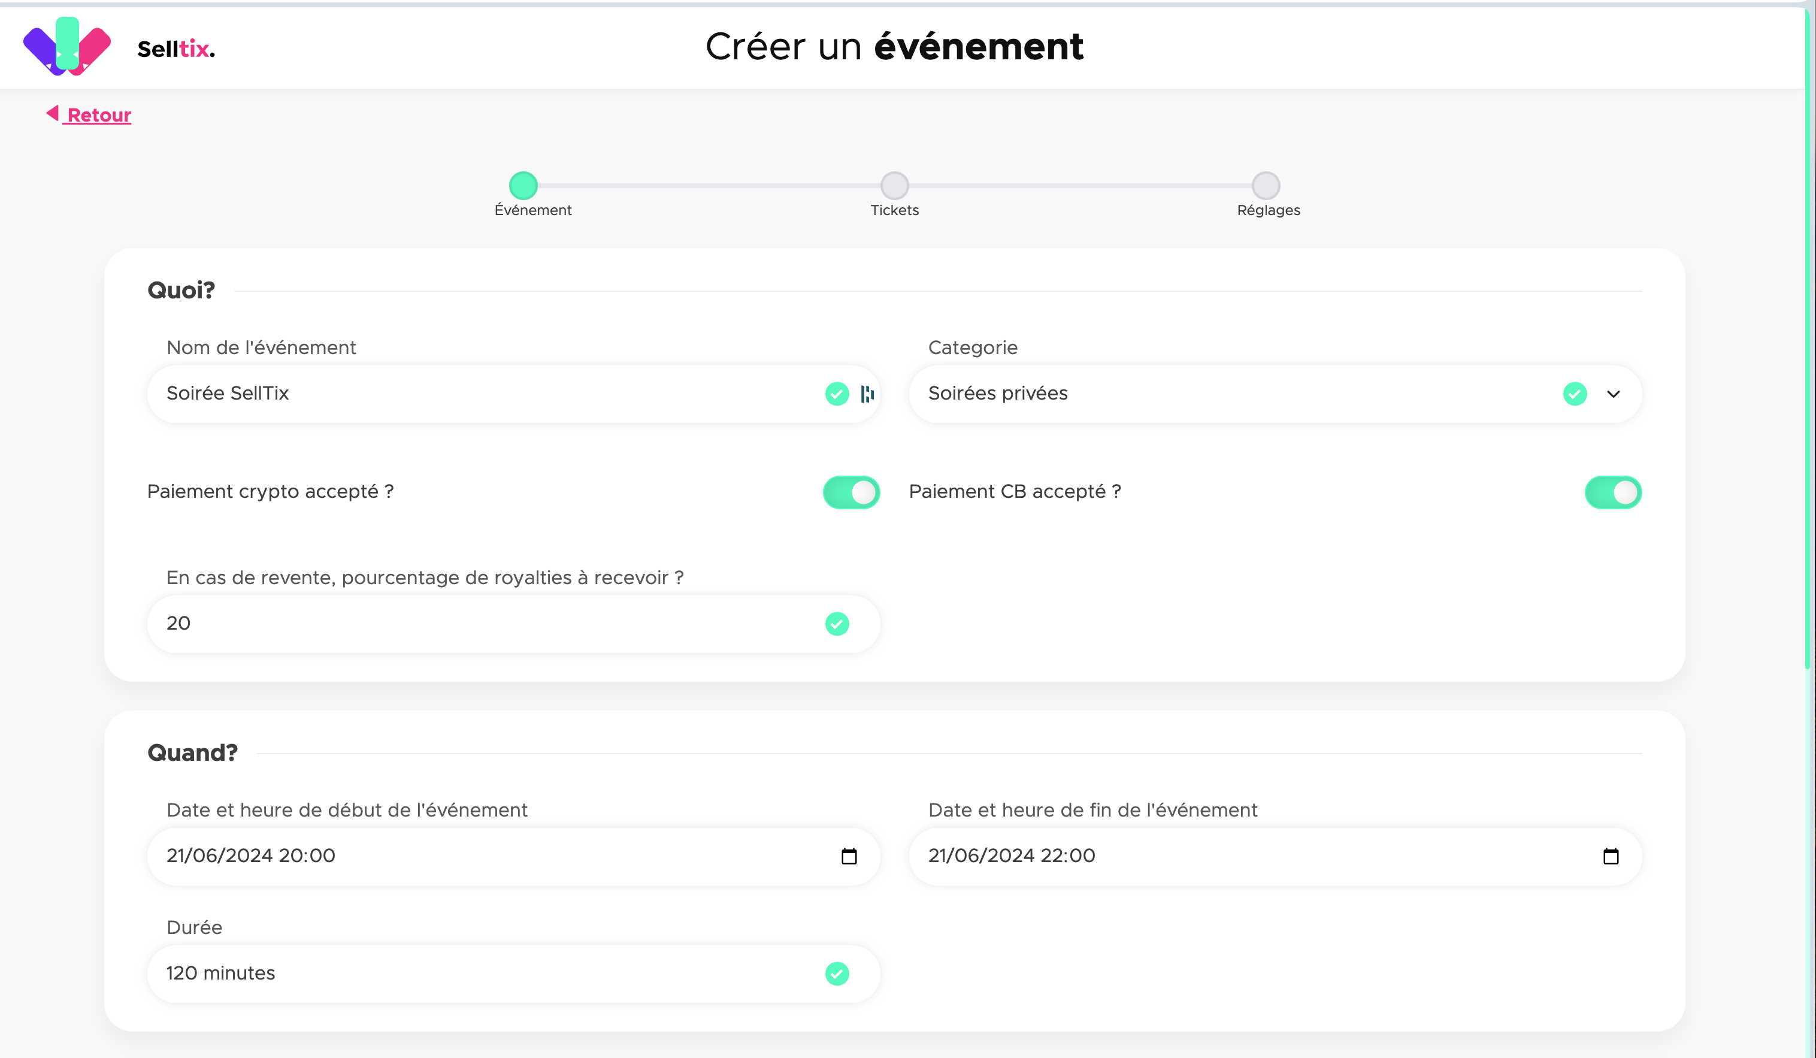1816x1058 pixels.
Task: Click the password manager icon in event name field
Action: click(x=868, y=394)
